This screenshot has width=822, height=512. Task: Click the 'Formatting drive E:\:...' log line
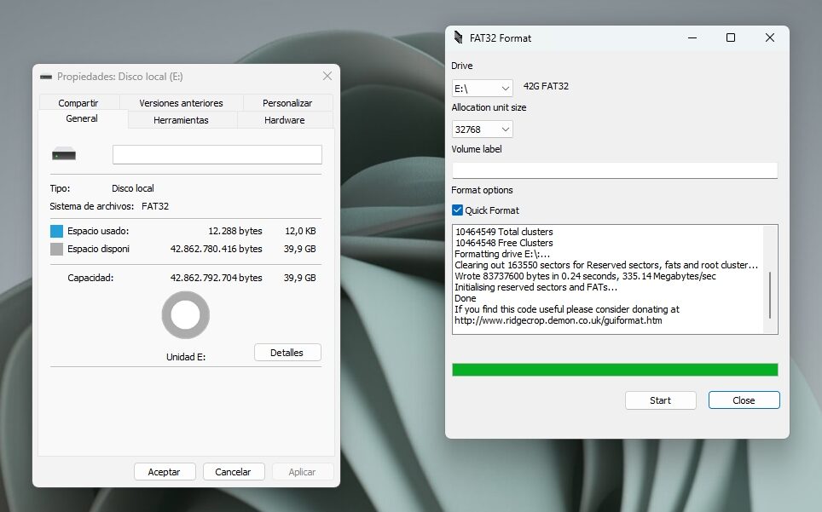coord(502,254)
